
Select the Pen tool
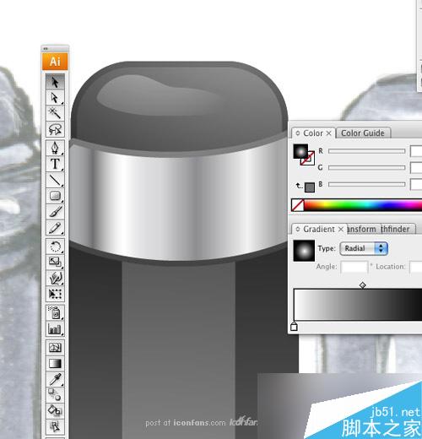(x=55, y=148)
